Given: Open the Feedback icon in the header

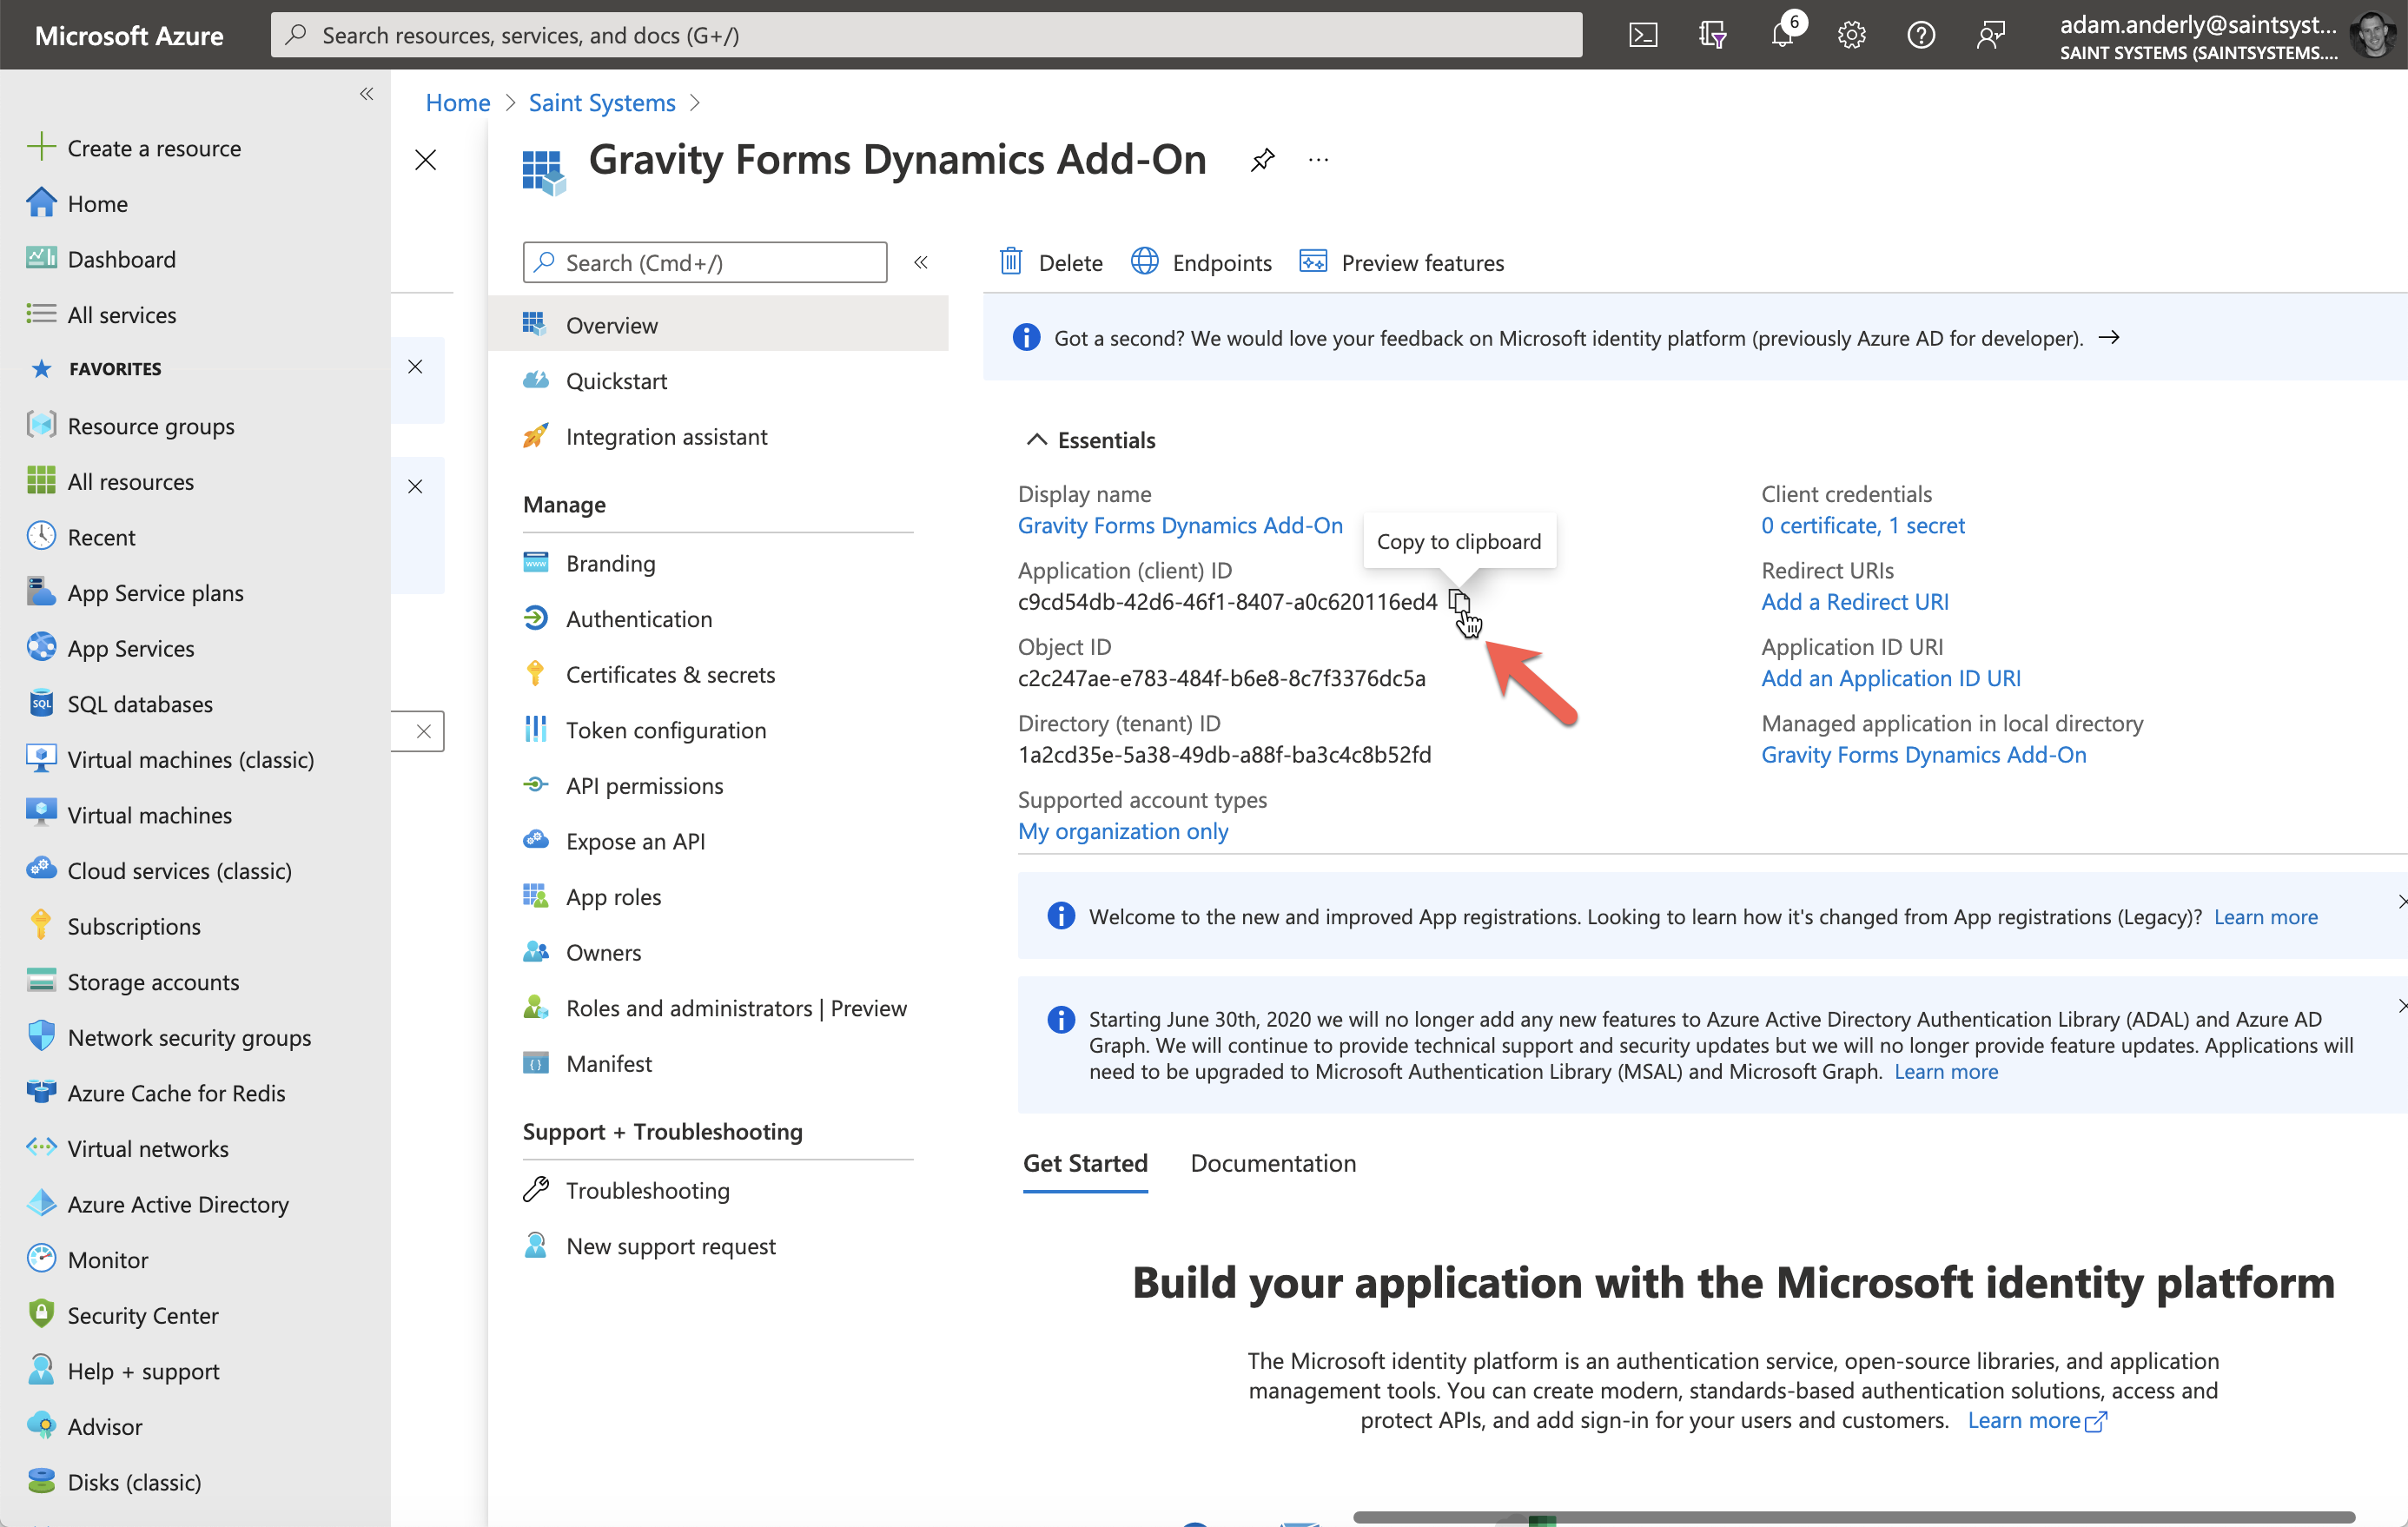Looking at the screenshot, I should pos(1990,35).
